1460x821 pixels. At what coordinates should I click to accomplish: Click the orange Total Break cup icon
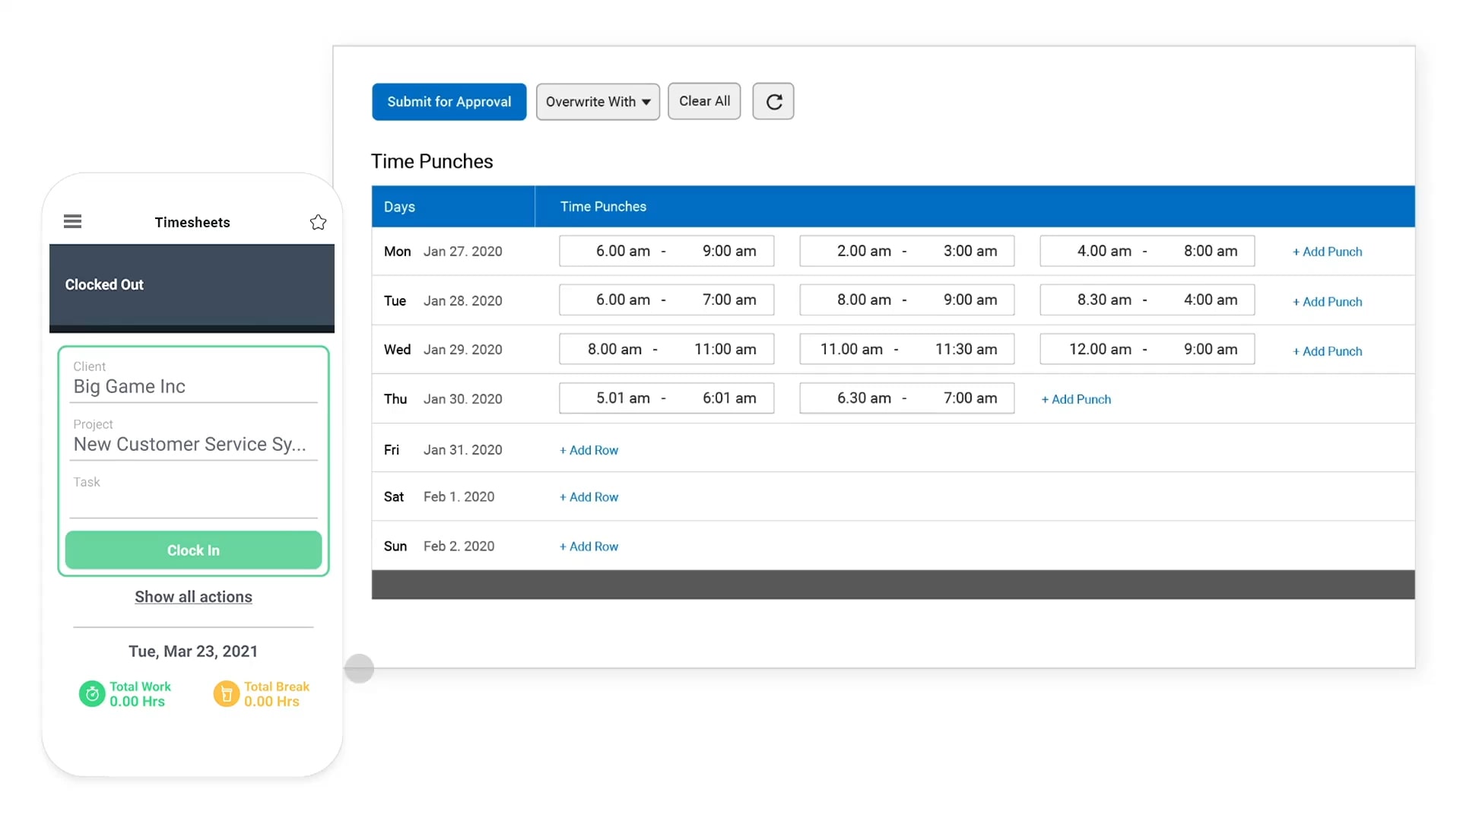226,693
